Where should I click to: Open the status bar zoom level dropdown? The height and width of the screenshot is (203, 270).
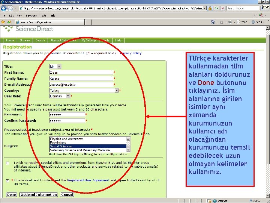pyautogui.click(x=264, y=201)
